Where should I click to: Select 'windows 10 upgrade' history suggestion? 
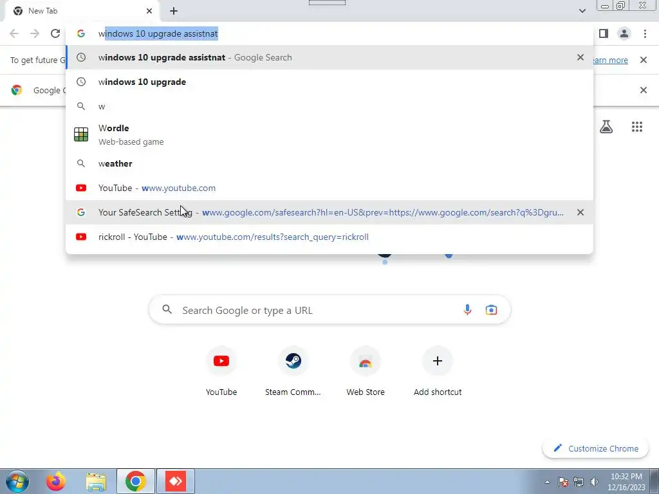(x=329, y=82)
